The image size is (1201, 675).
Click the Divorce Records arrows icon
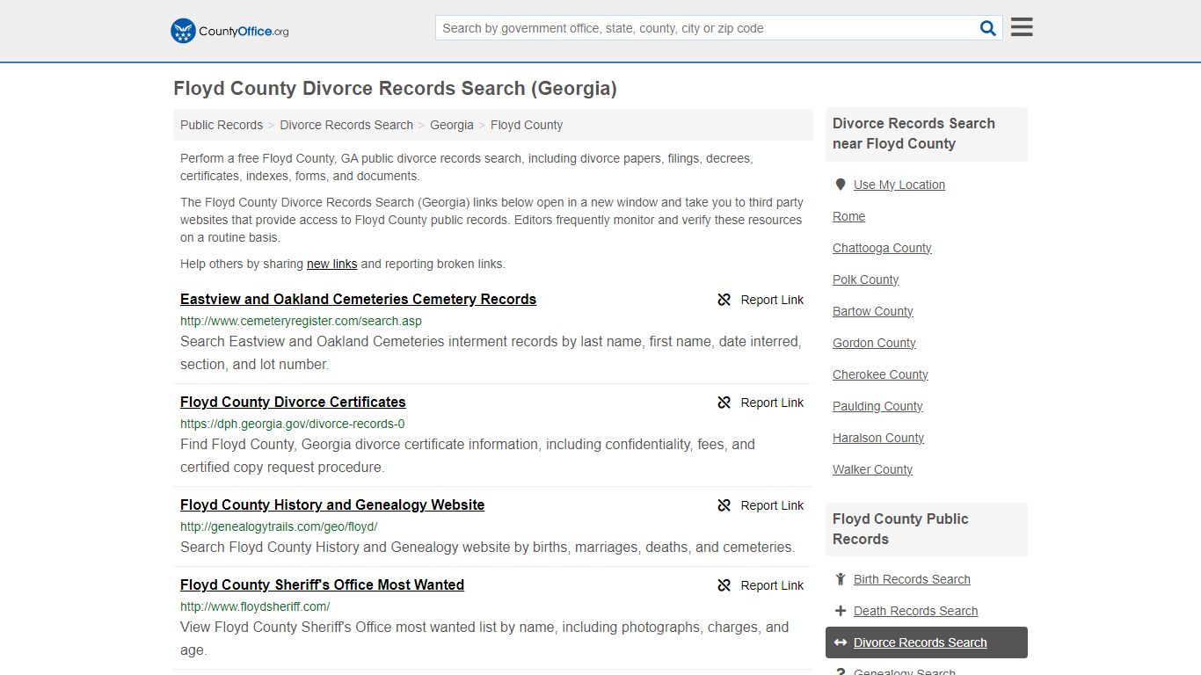click(x=841, y=642)
